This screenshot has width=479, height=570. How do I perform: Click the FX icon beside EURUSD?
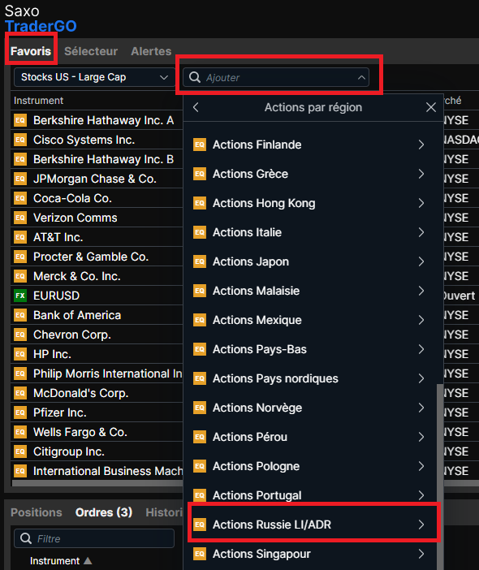coord(20,296)
